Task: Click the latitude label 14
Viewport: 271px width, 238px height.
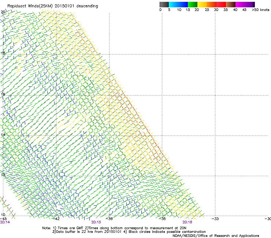Action: pyautogui.click(x=3, y=134)
